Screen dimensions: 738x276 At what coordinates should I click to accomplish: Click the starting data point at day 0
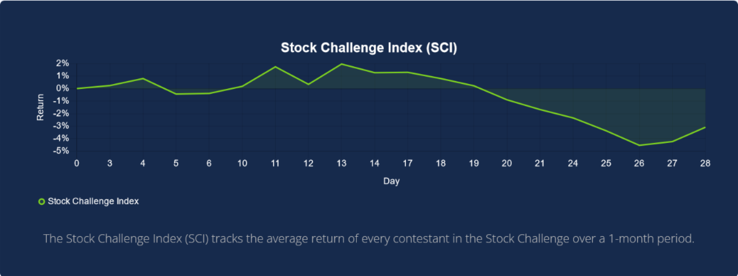click(77, 88)
